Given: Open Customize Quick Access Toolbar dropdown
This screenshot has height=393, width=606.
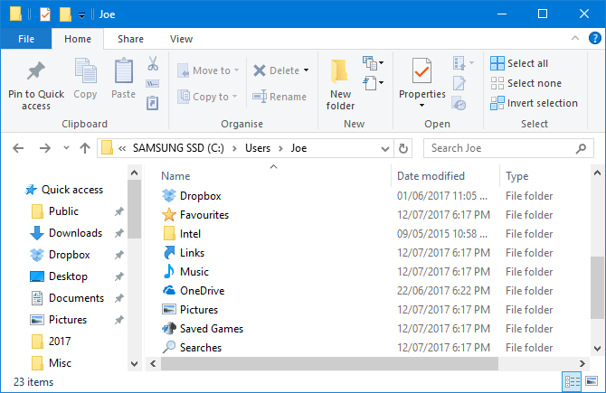Looking at the screenshot, I should coord(82,15).
